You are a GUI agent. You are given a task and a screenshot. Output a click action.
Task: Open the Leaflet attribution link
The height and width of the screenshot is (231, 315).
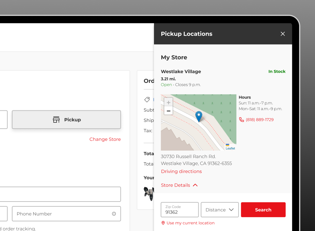click(x=230, y=148)
